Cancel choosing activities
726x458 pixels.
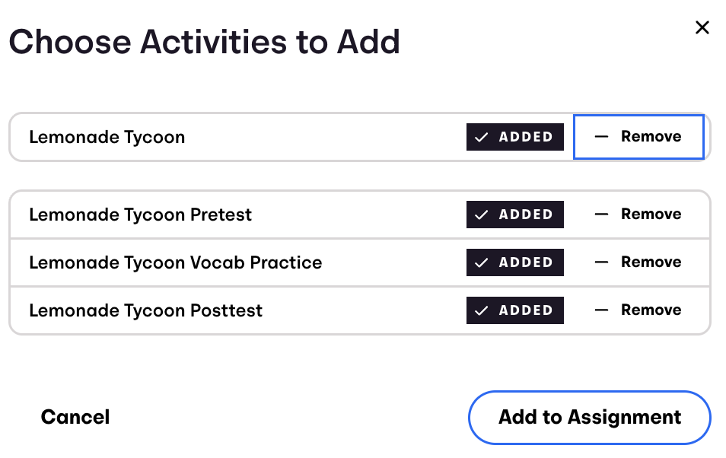75,417
